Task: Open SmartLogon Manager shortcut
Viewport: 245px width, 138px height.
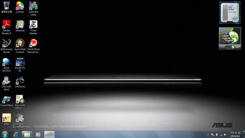Action: (x=20, y=121)
